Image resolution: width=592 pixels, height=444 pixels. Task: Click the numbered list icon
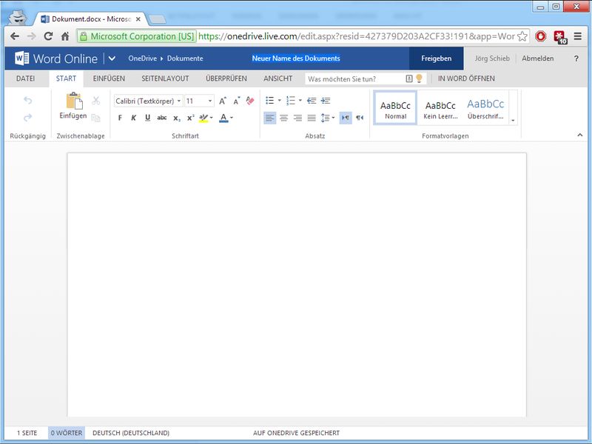pyautogui.click(x=290, y=101)
